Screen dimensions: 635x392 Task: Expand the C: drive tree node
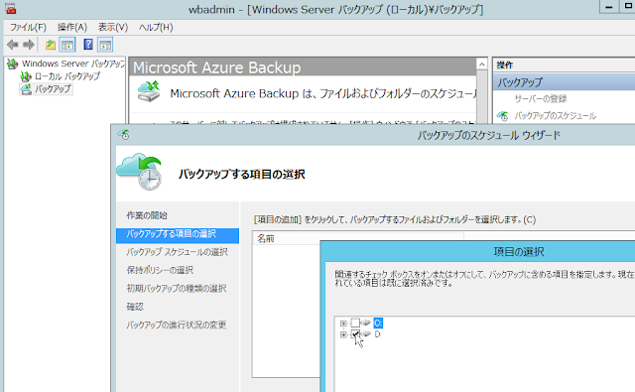(x=343, y=324)
